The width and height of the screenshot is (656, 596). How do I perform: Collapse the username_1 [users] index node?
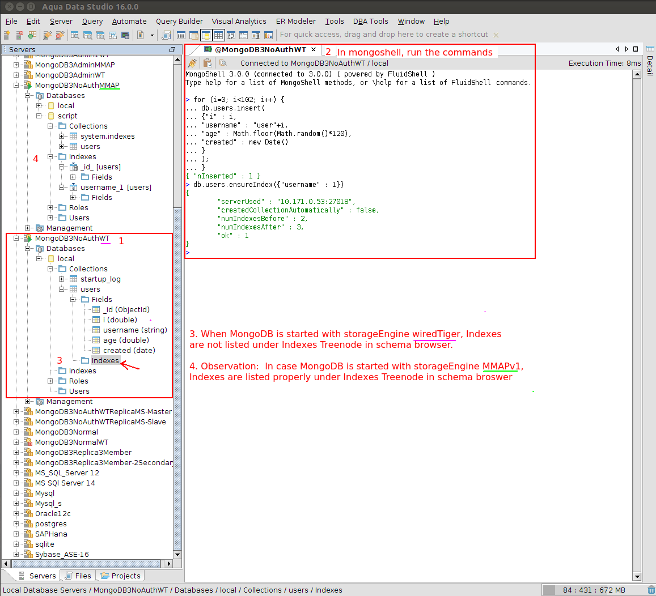61,188
